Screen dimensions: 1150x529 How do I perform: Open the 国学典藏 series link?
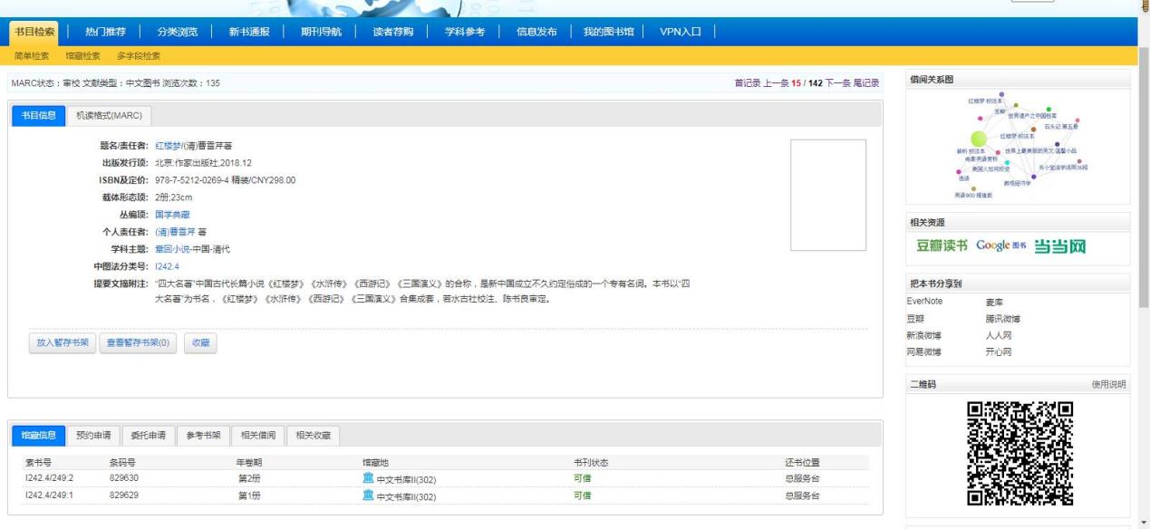(x=172, y=215)
